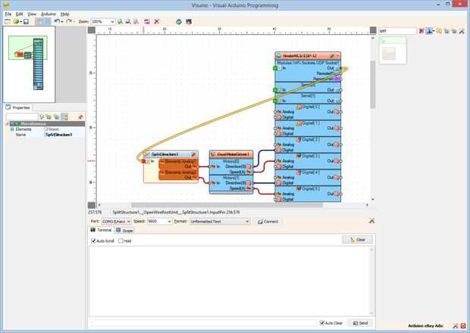The width and height of the screenshot is (470, 333).
Task: Click SplitStructure1 In pin orange square
Action: point(143,161)
